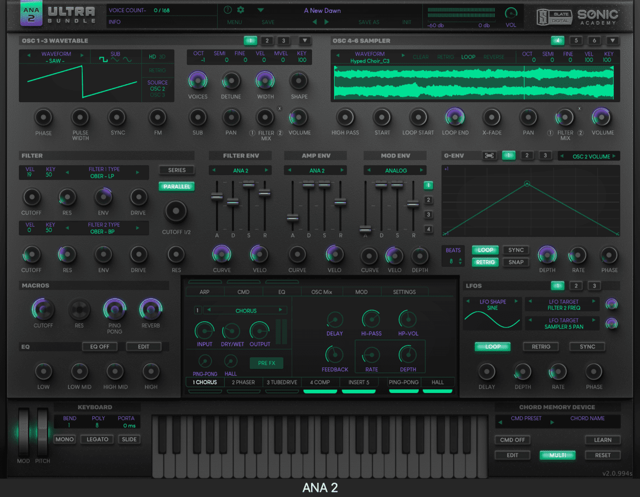This screenshot has height=497, width=640.
Task: Click the chorus HI-PASS knob
Action: click(371, 319)
